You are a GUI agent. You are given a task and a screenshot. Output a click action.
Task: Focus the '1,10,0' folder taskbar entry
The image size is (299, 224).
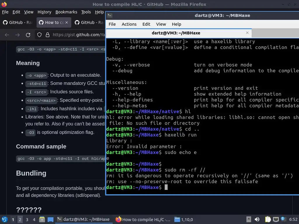pos(184,219)
